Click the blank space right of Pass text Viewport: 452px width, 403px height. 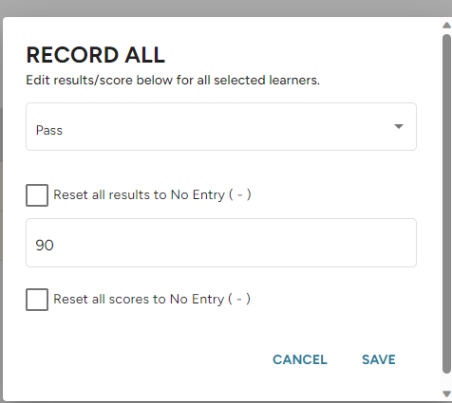(x=221, y=126)
